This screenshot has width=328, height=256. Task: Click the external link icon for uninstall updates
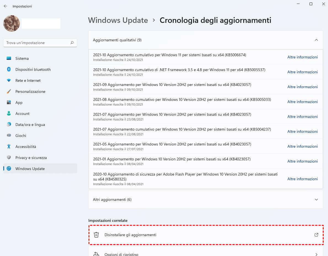316,235
